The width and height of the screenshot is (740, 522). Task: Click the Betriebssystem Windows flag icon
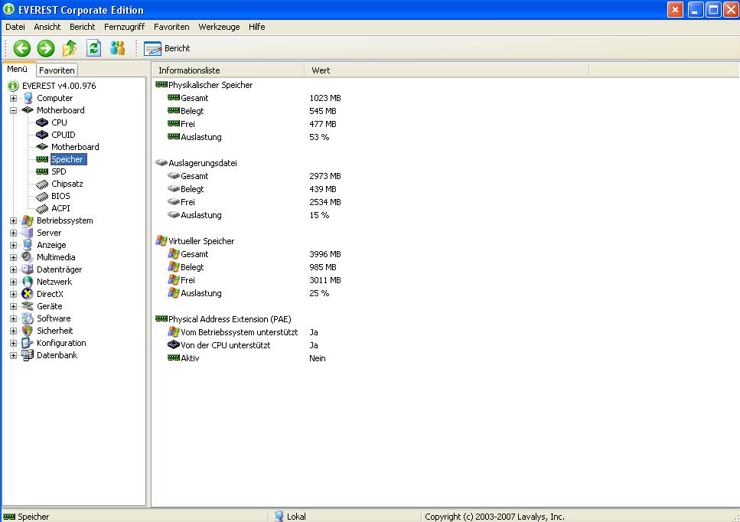[x=28, y=221]
